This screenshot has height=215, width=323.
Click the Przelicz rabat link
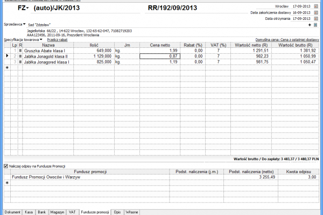pyautogui.click(x=58, y=40)
